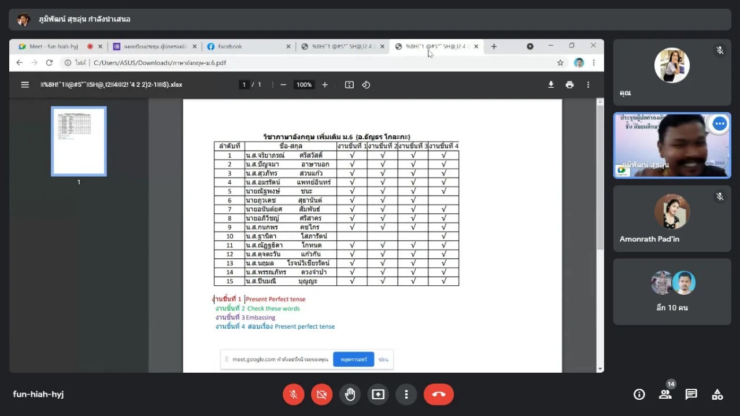Viewport: 740px width, 416px height.
Task: Select page 1 thumbnail in sidebar
Action: pos(79,141)
